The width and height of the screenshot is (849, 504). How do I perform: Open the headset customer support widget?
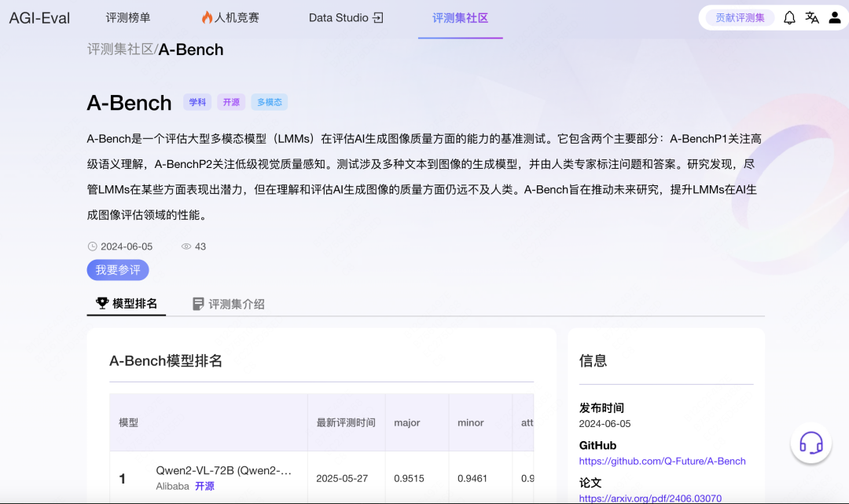810,444
